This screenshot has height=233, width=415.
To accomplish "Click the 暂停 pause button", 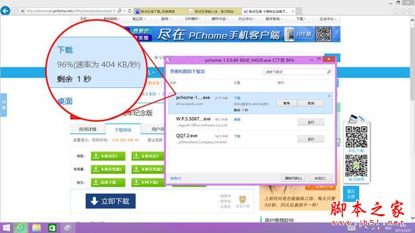I will [287, 103].
